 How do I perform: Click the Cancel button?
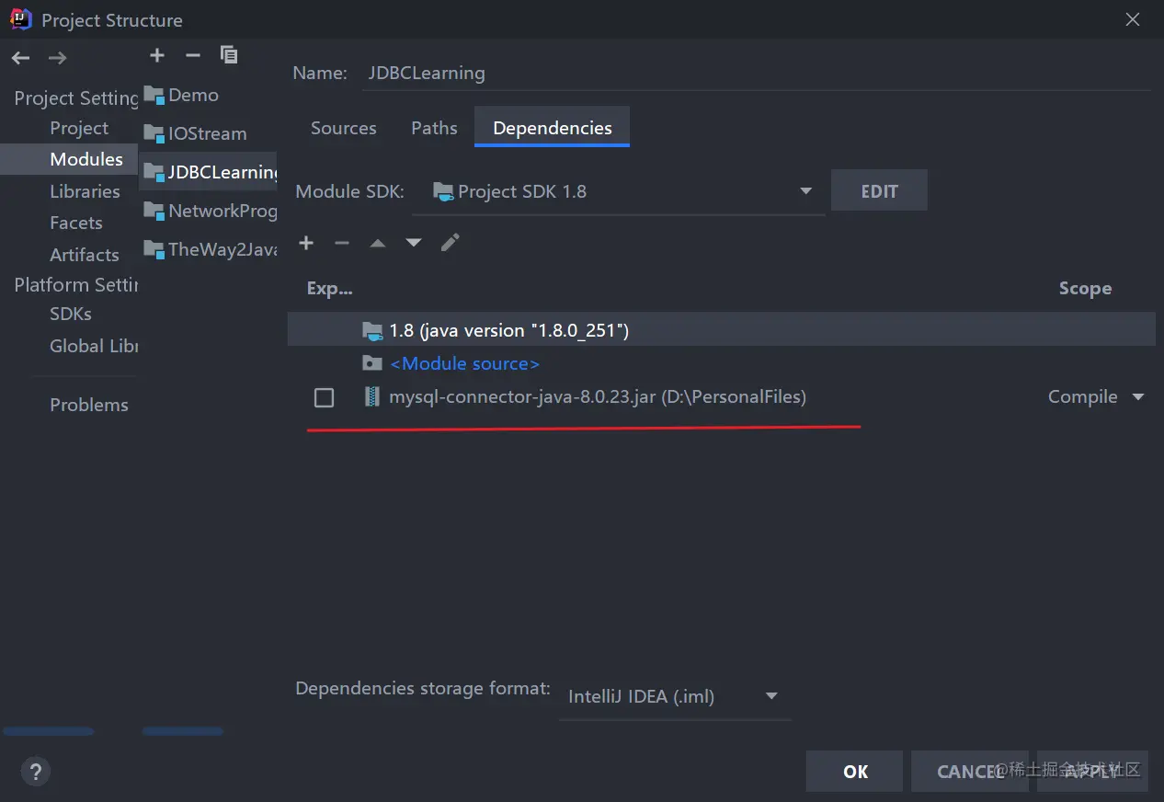click(970, 772)
